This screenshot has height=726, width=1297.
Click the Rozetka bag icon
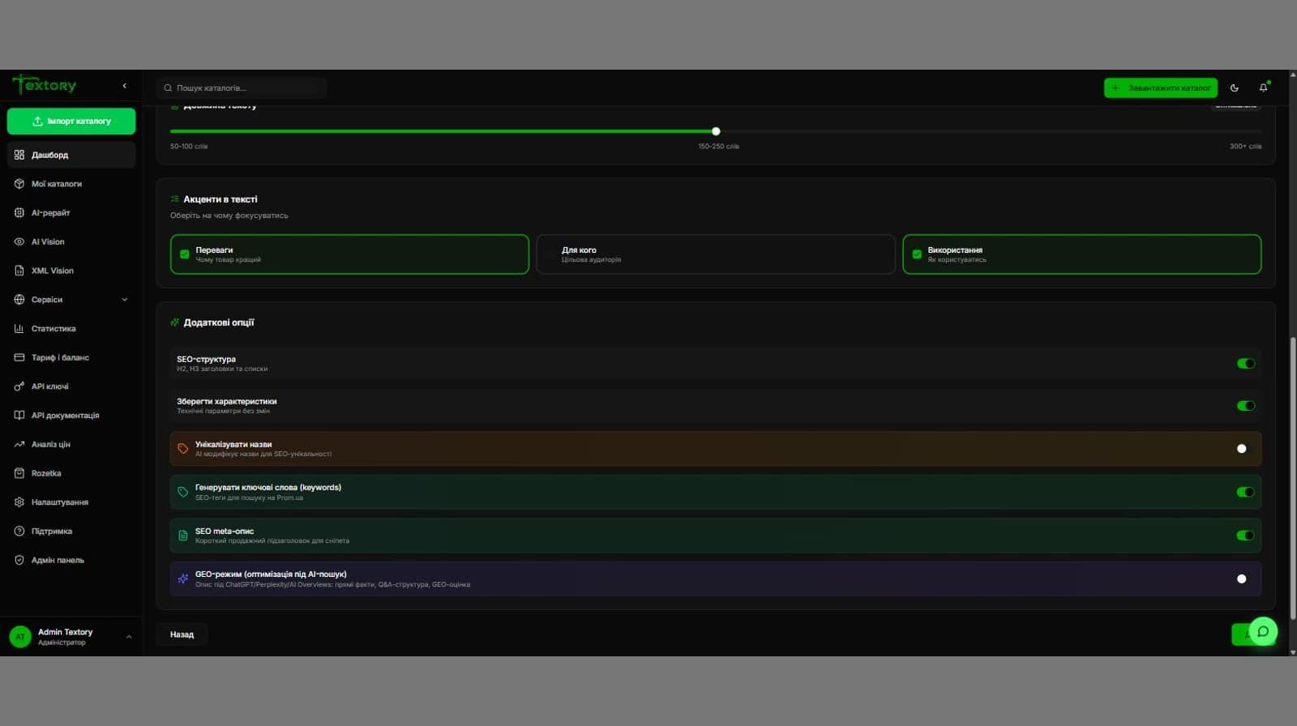(x=19, y=473)
